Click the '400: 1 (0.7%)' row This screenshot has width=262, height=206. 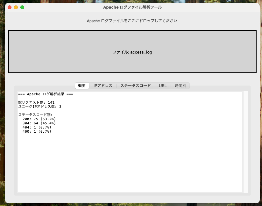click(x=37, y=131)
